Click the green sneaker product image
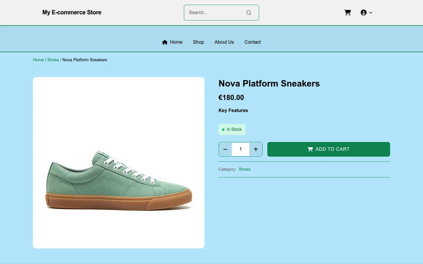 coord(119,163)
